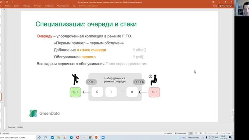The image size is (249, 140).
Task: Open File Explorer from the taskbar
Action: click(59, 137)
